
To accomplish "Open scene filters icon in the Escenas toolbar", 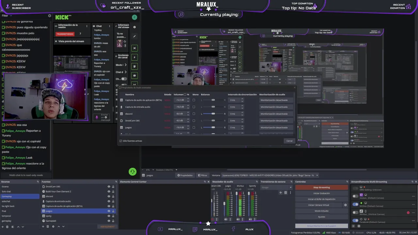I will 13,227.
